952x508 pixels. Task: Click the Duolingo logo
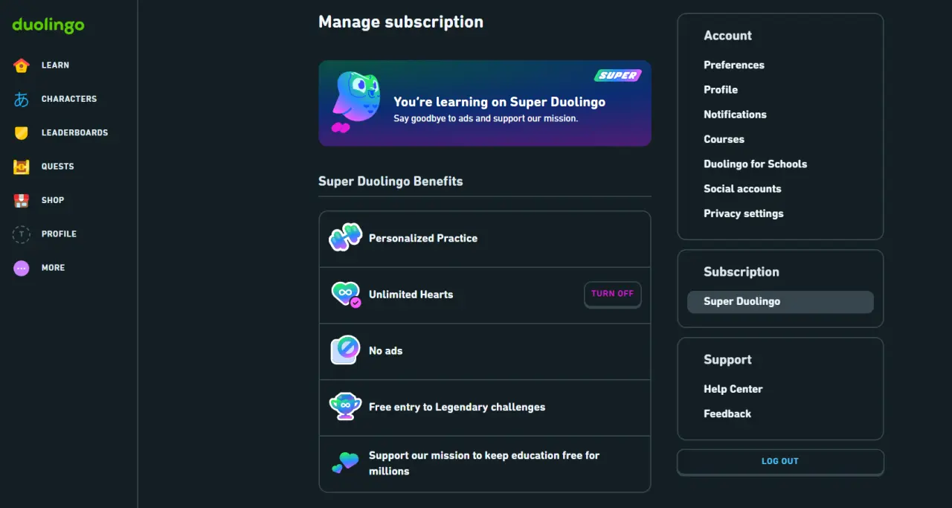tap(48, 25)
